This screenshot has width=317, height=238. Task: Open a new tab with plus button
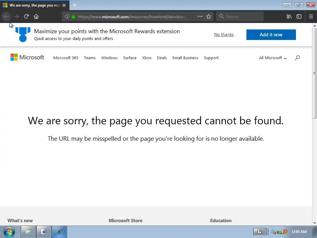pyautogui.click(x=75, y=5)
